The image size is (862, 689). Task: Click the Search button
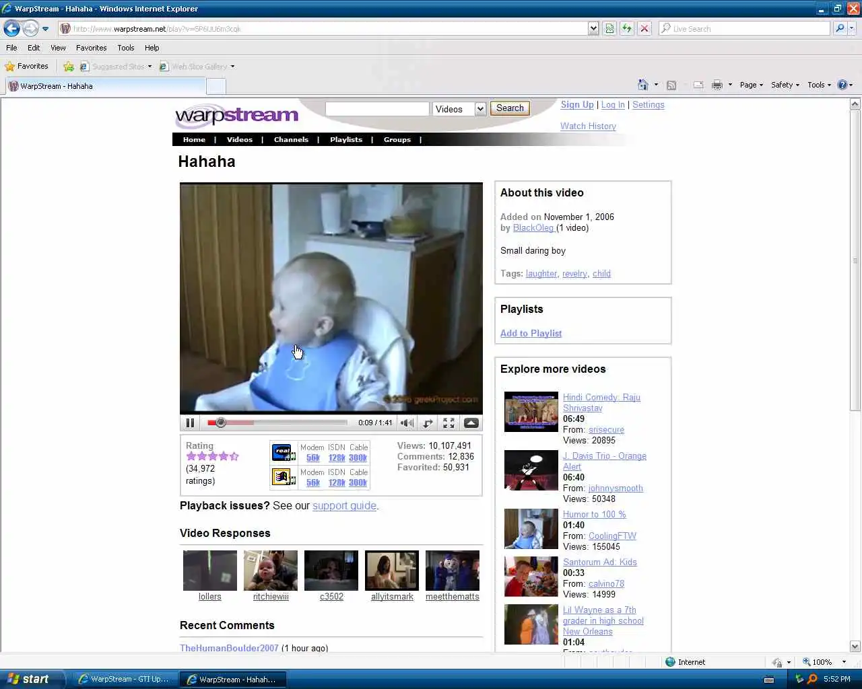pos(510,108)
